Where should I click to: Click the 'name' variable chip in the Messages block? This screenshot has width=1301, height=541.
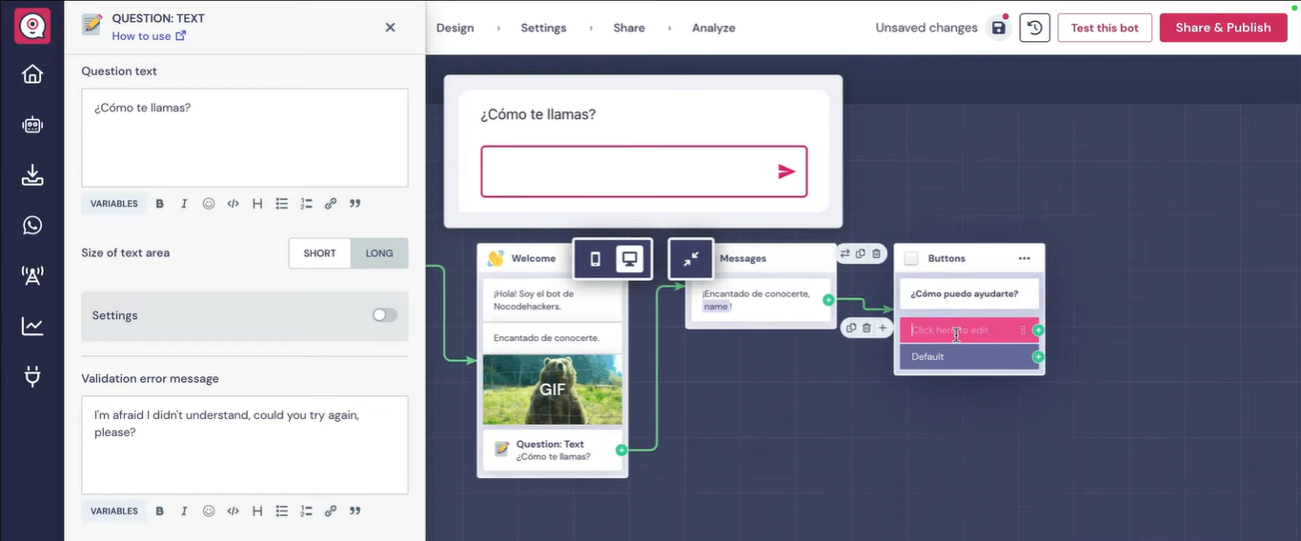click(716, 307)
